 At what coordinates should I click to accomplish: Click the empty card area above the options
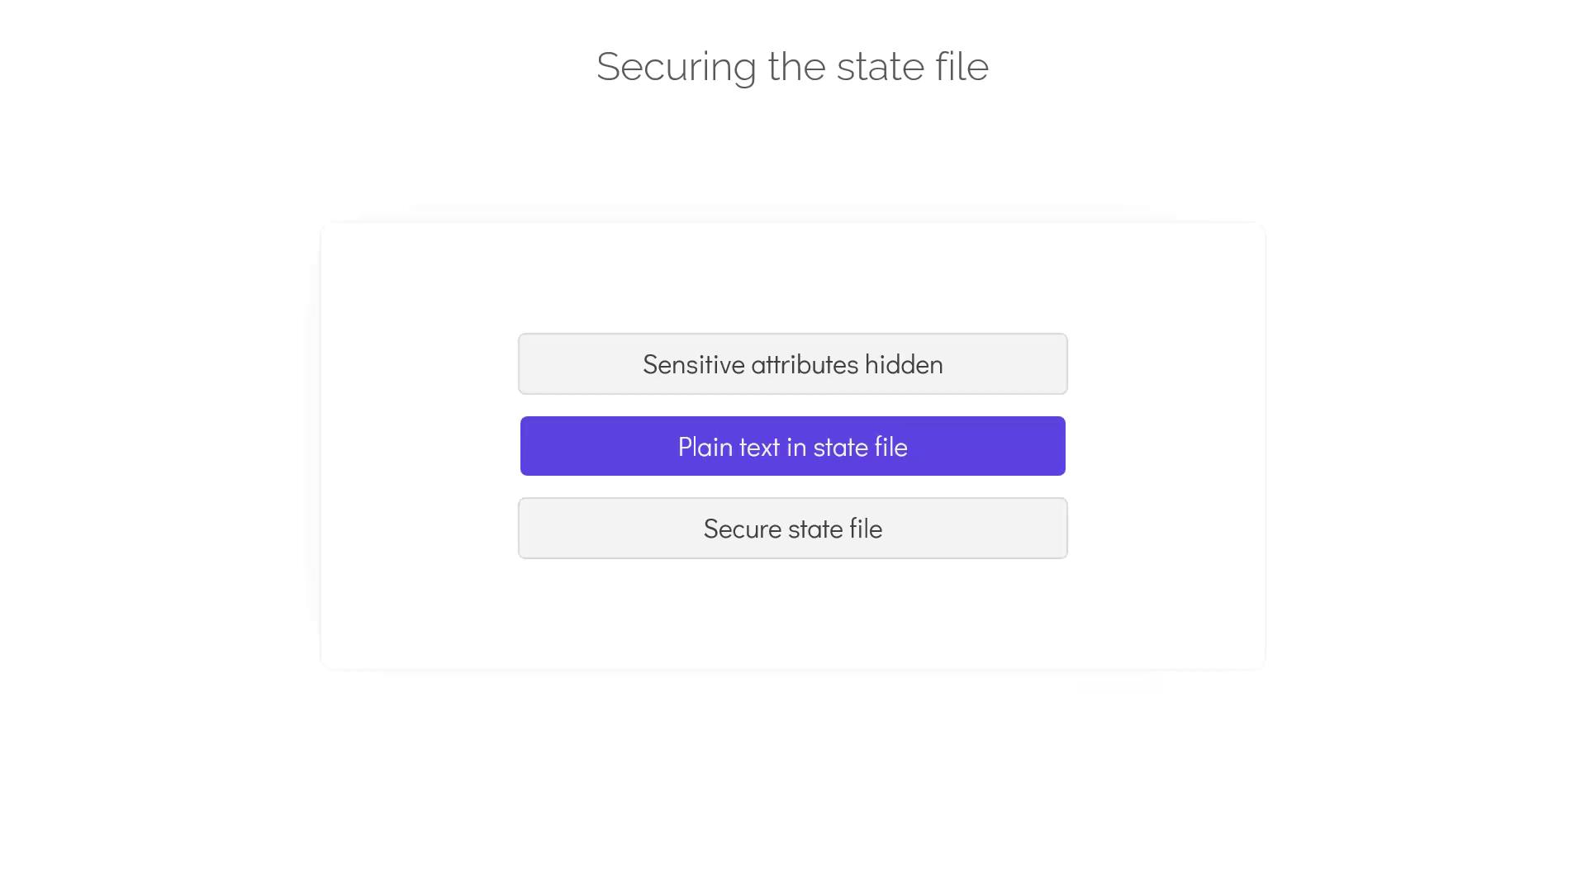pos(792,277)
